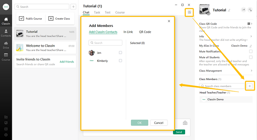Open the class QR code icon
Screen dimensions: 257x140
tap(249, 24)
